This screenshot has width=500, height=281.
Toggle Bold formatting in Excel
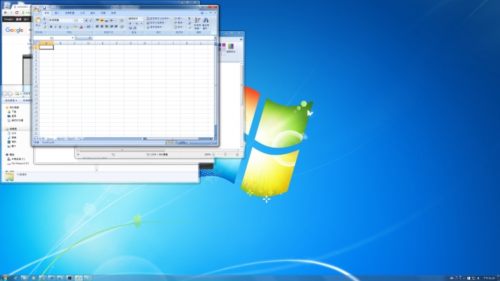tap(51, 26)
